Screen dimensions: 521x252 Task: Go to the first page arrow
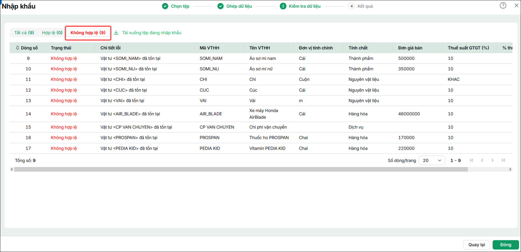tap(472, 160)
